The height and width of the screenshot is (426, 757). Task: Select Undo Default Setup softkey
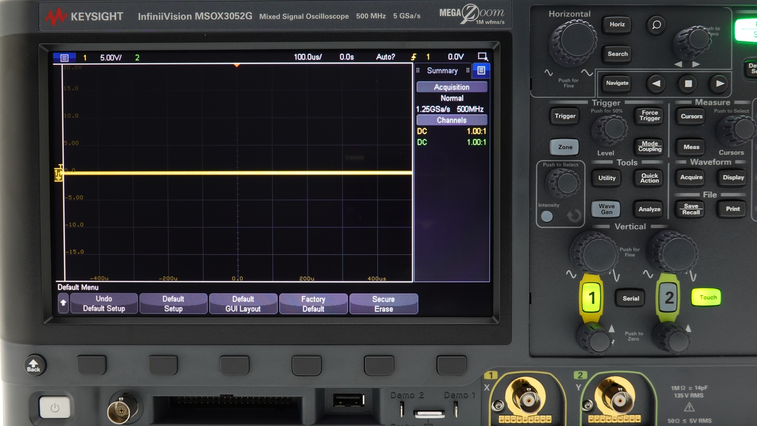(104, 304)
